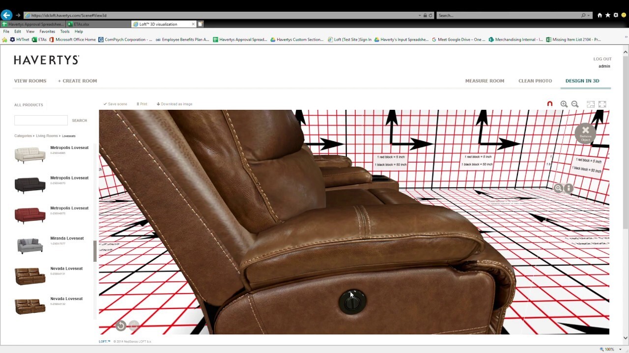Switch to the Havertys Approval Spreadsheet tab

[x=33, y=24]
